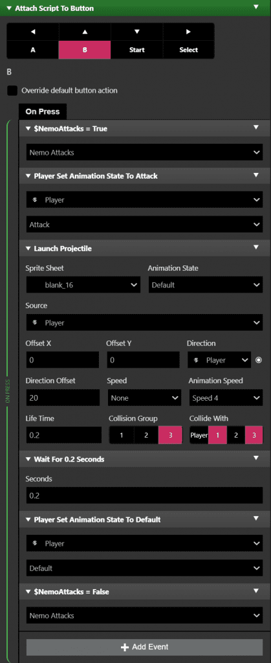Viewport: 271px width, 663px height.
Task: Click the Add Event button
Action: click(144, 647)
